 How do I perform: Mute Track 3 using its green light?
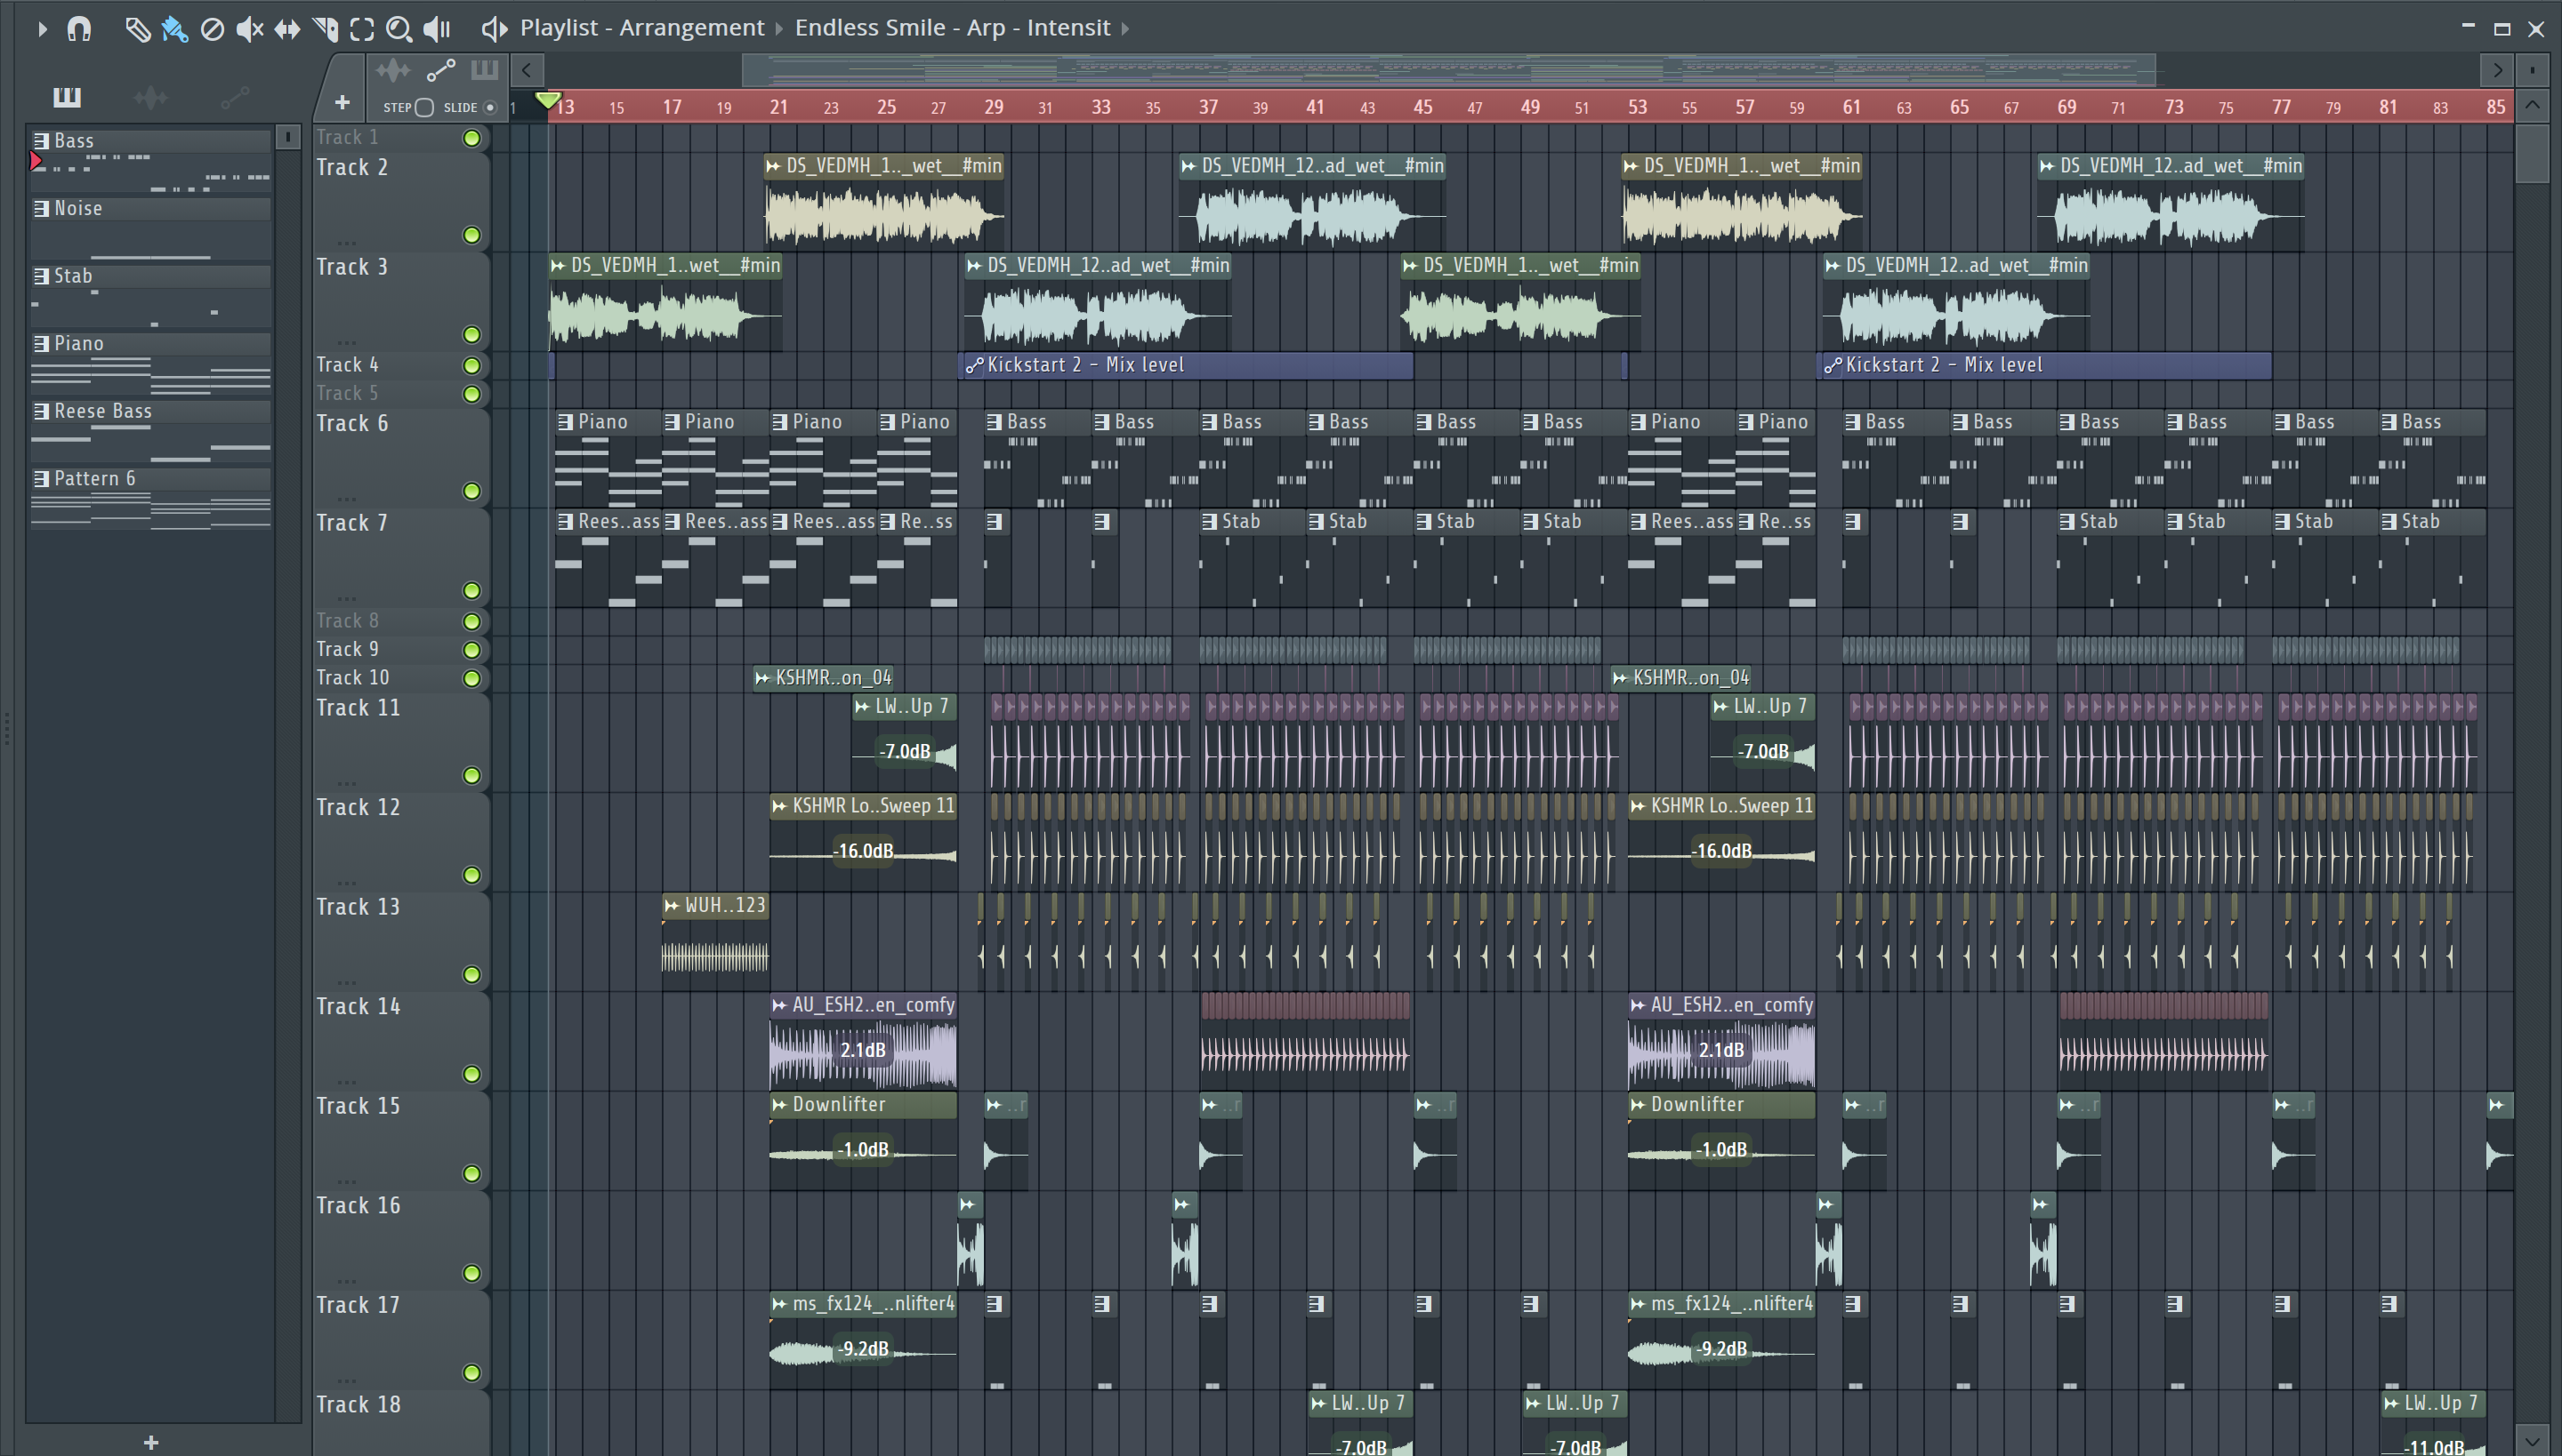tap(471, 334)
